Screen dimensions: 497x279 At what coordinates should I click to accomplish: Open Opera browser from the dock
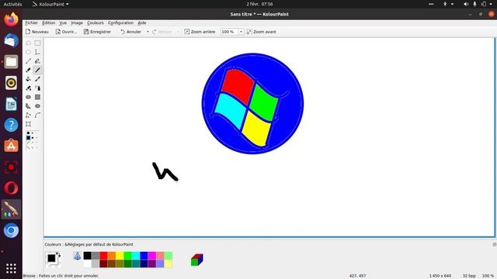(11, 188)
